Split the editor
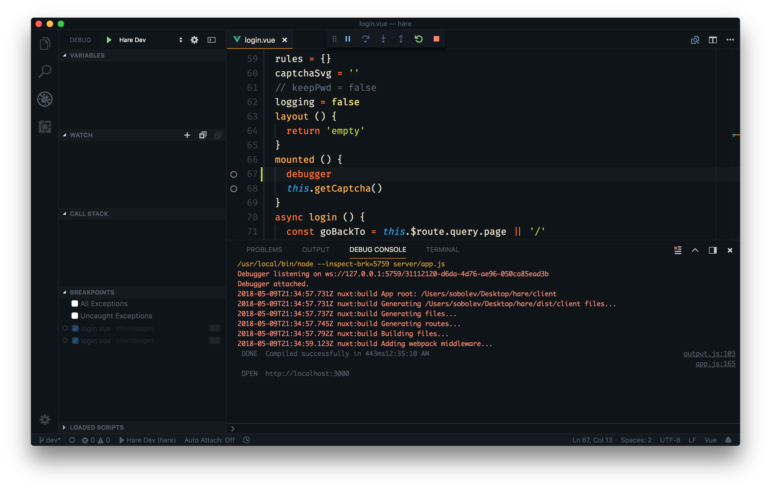 pos(712,40)
